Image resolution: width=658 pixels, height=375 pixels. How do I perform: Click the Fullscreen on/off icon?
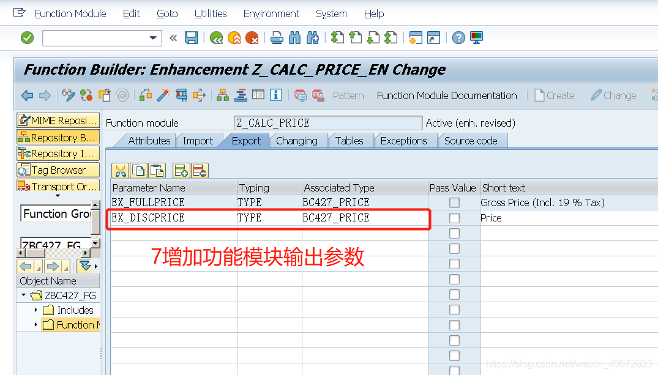(x=258, y=95)
